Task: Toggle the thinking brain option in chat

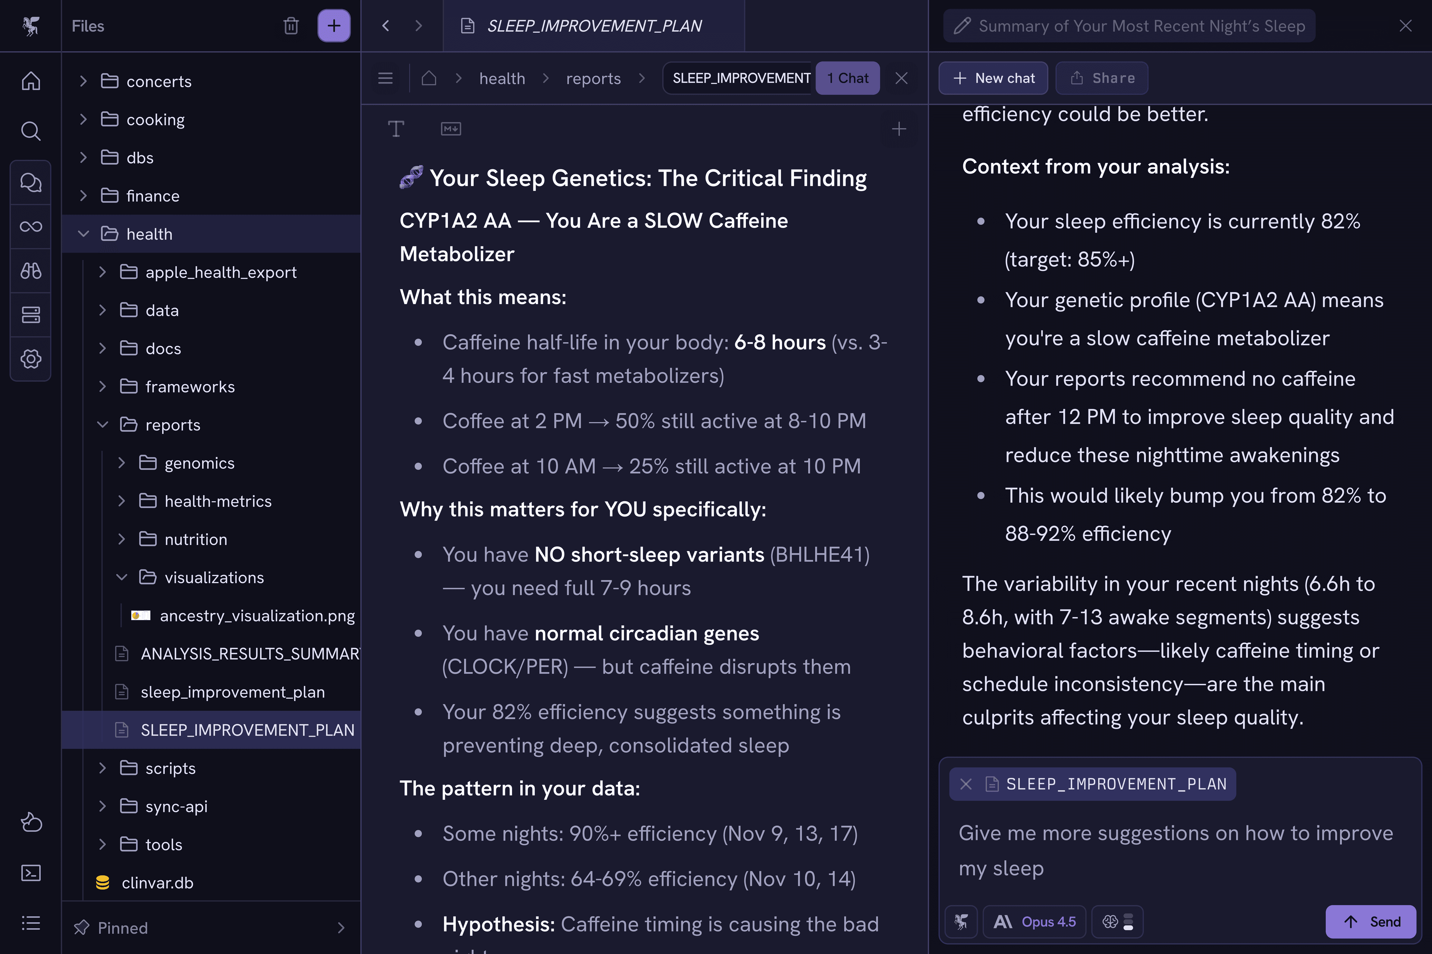Action: tap(1117, 922)
